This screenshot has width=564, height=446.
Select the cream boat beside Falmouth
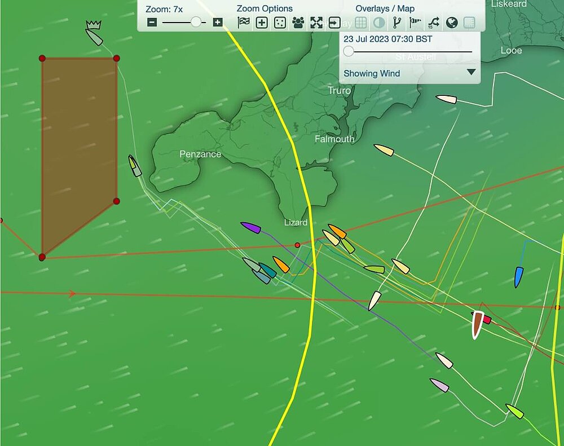[384, 150]
